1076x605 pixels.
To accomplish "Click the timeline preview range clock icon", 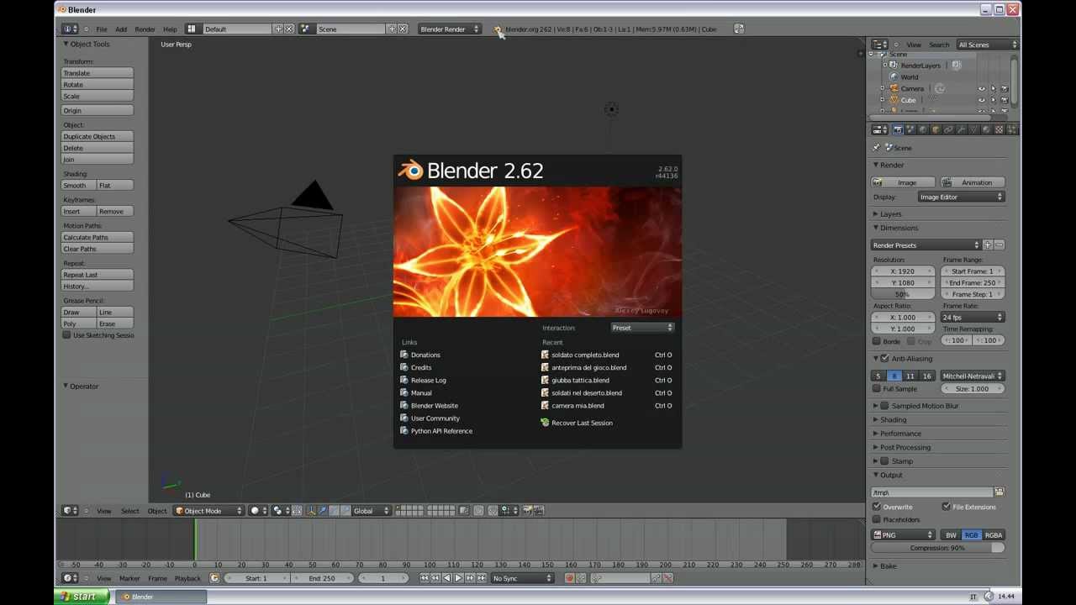I will tap(214, 578).
